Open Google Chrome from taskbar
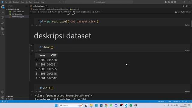 click(106, 105)
